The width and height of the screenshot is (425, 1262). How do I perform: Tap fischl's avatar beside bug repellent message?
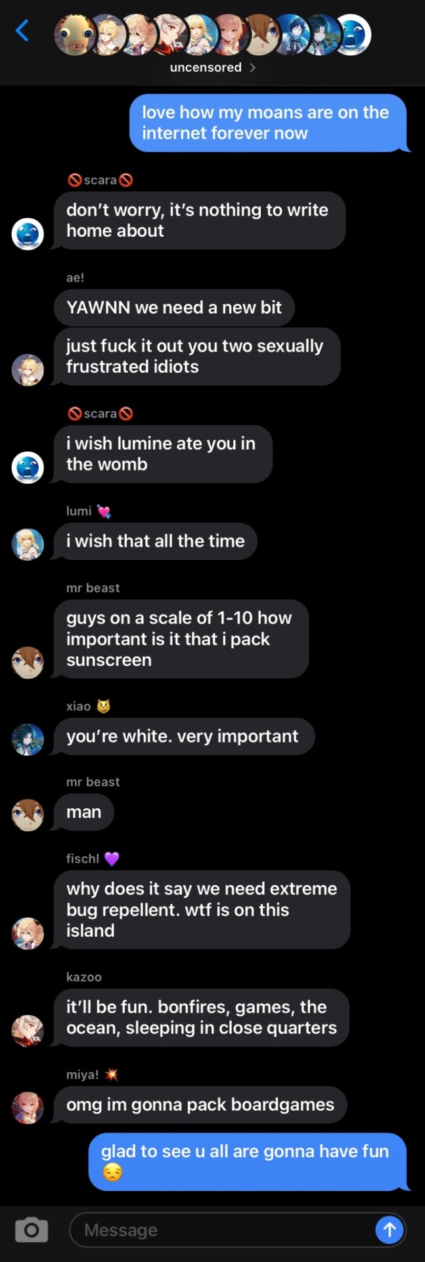click(28, 933)
